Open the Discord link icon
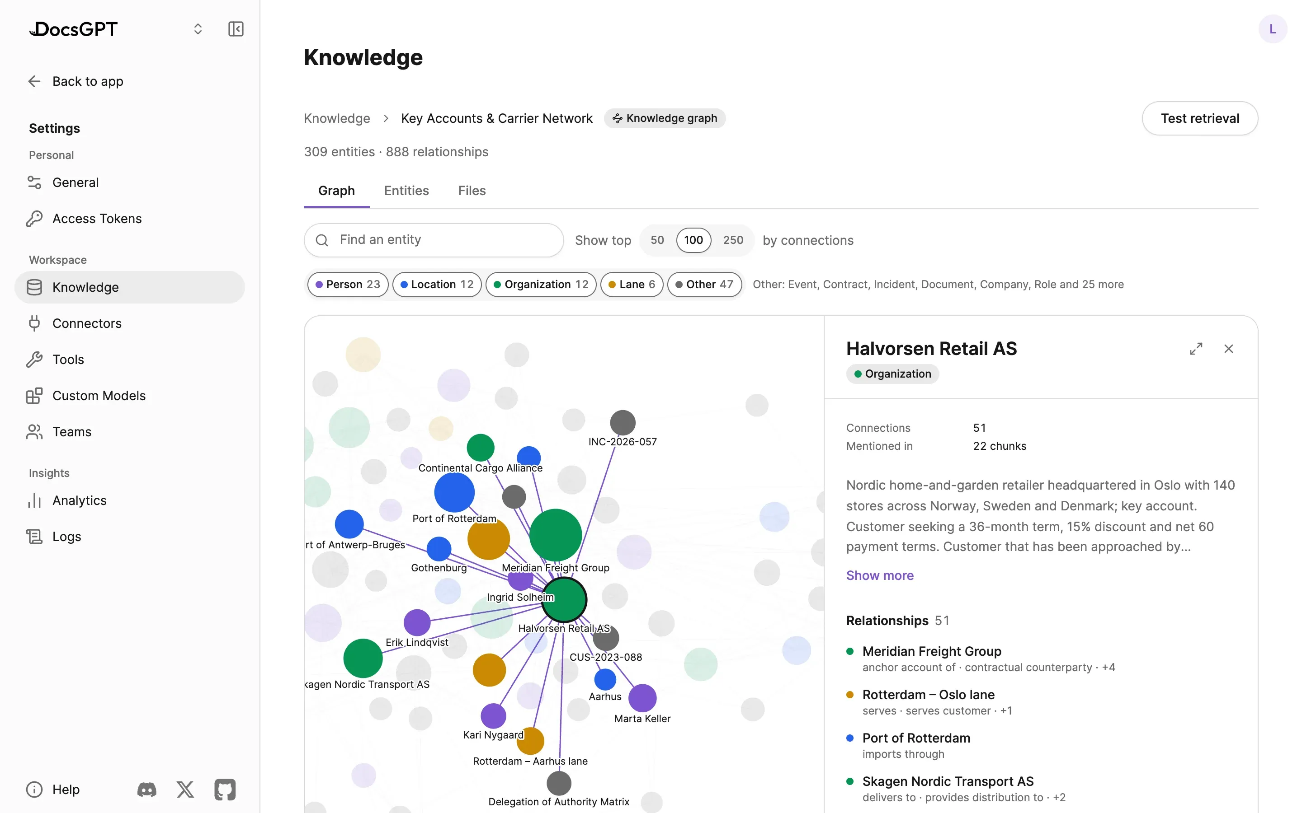The height and width of the screenshot is (813, 1302). click(x=147, y=790)
